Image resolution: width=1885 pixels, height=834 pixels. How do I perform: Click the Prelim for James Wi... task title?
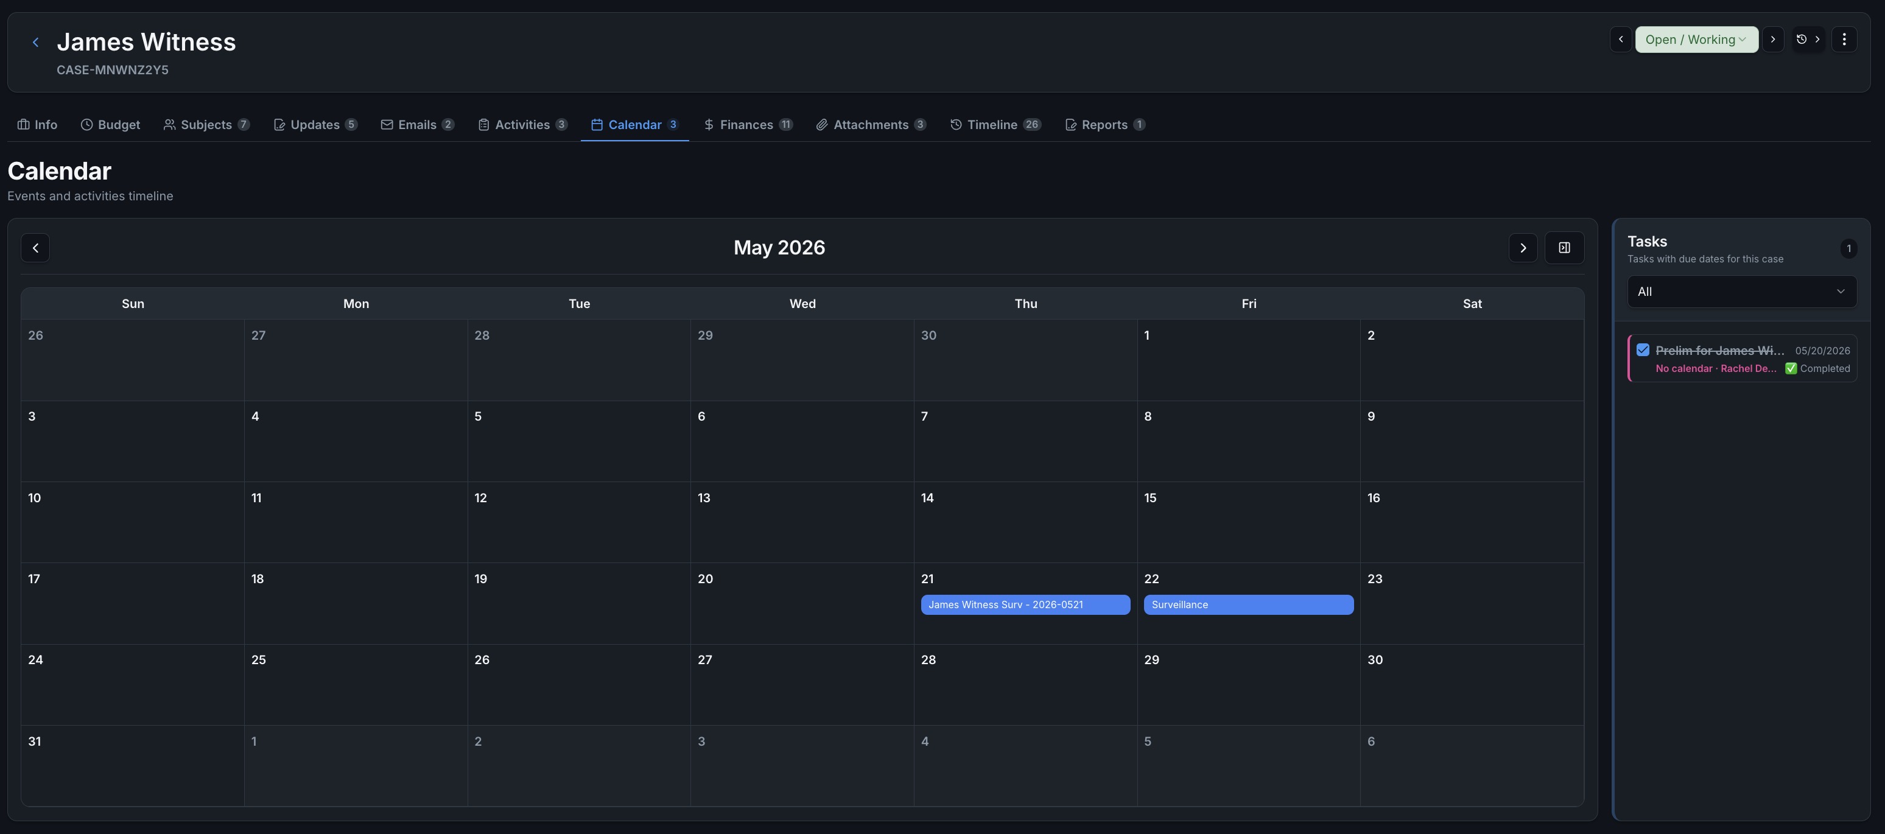(x=1719, y=351)
